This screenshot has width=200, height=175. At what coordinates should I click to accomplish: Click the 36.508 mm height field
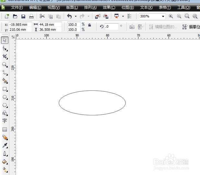click(x=50, y=30)
